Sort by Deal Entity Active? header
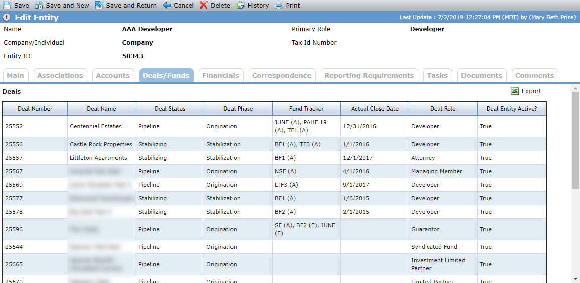The width and height of the screenshot is (580, 283). click(512, 109)
